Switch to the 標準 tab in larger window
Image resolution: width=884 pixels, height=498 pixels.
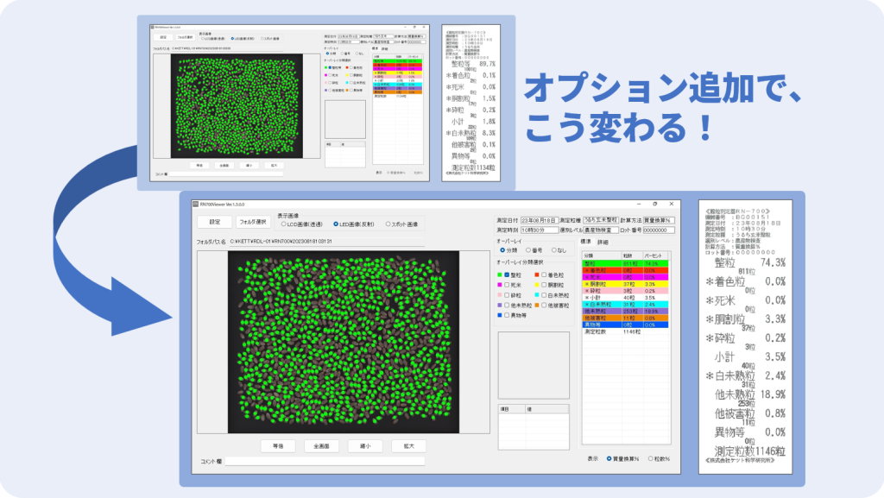coord(588,243)
